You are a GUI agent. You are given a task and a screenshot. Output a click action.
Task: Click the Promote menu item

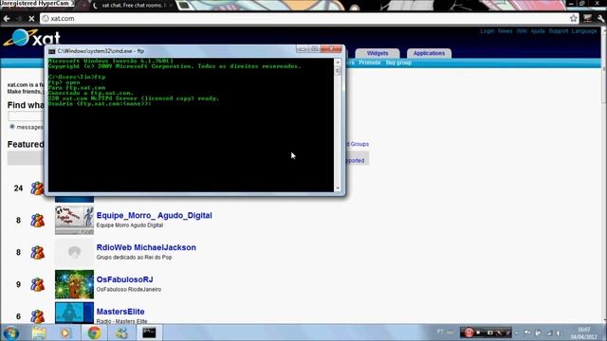(369, 63)
